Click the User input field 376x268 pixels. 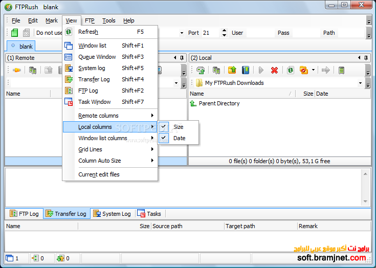pos(260,33)
